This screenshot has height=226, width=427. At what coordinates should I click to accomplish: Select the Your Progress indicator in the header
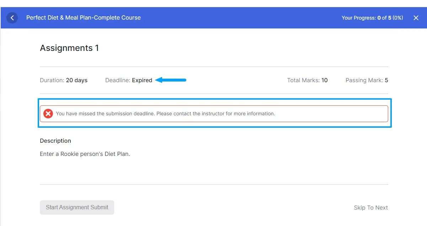(373, 17)
